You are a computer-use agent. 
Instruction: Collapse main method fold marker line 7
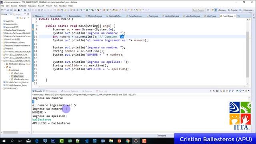click(x=38, y=26)
